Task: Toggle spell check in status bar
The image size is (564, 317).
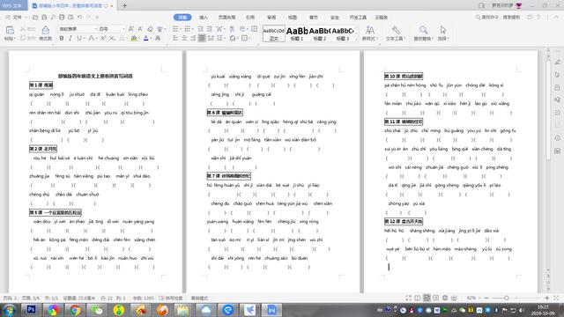Action: tap(171, 298)
